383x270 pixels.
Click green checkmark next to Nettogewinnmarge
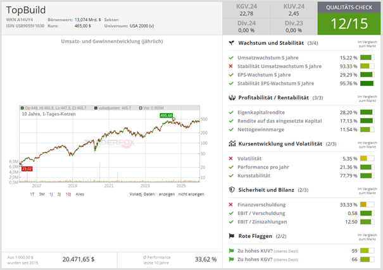click(231, 130)
